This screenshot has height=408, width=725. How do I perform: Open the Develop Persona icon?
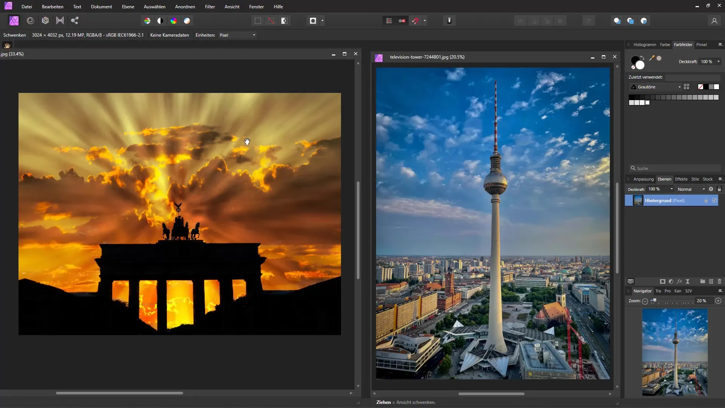click(x=45, y=21)
